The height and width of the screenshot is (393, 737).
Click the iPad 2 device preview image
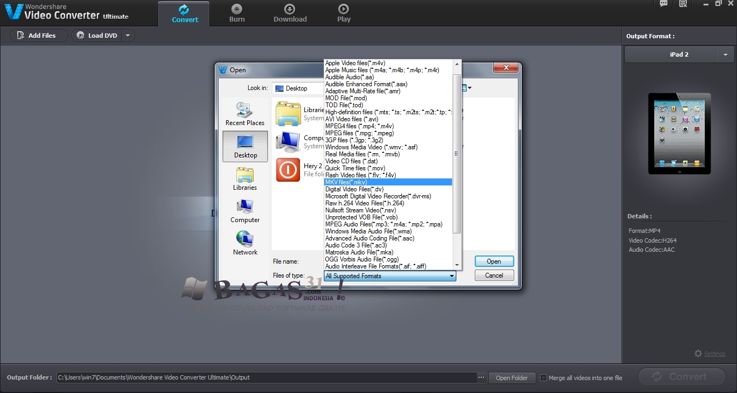679,133
